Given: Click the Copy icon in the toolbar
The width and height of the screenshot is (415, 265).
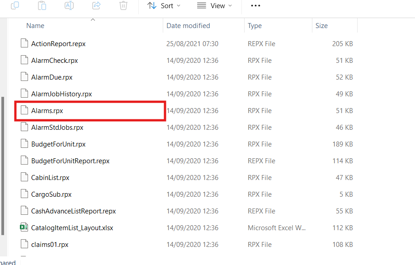Looking at the screenshot, I should click(15, 5).
